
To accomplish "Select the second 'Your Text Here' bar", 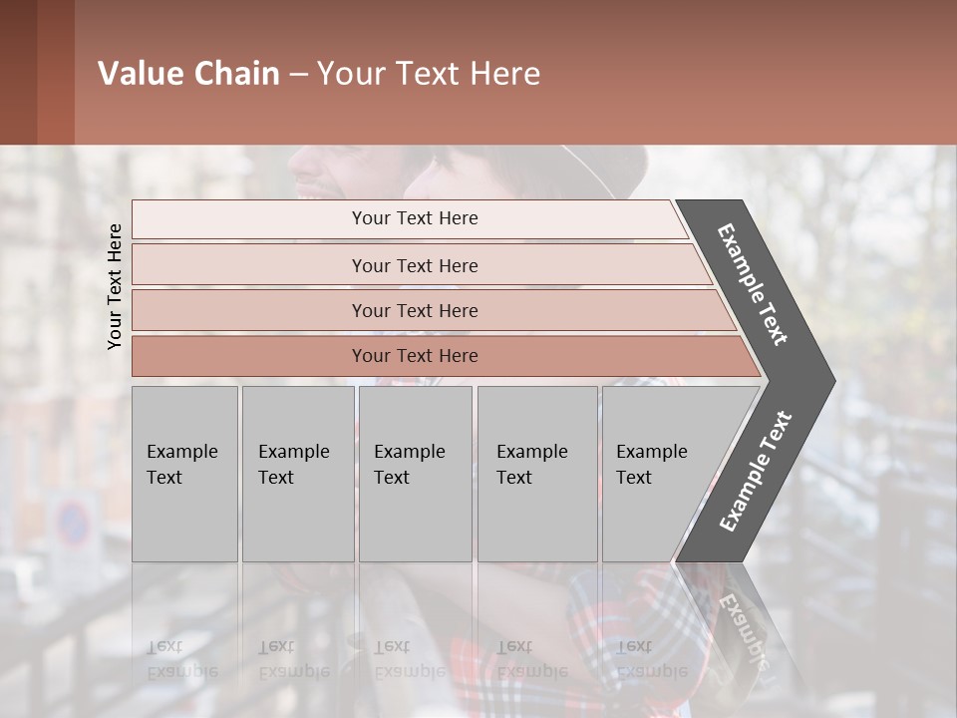I will (x=415, y=265).
